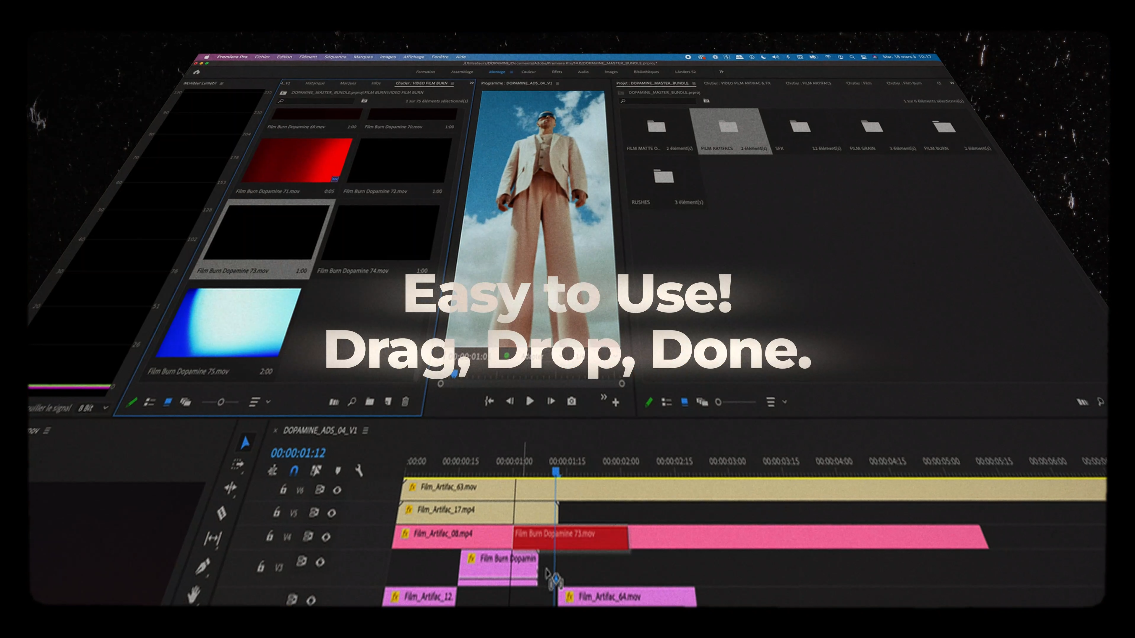Open timeline wrench display settings
The height and width of the screenshot is (638, 1135).
pyautogui.click(x=359, y=470)
